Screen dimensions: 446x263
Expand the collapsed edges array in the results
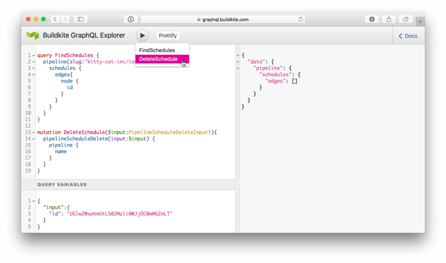294,81
